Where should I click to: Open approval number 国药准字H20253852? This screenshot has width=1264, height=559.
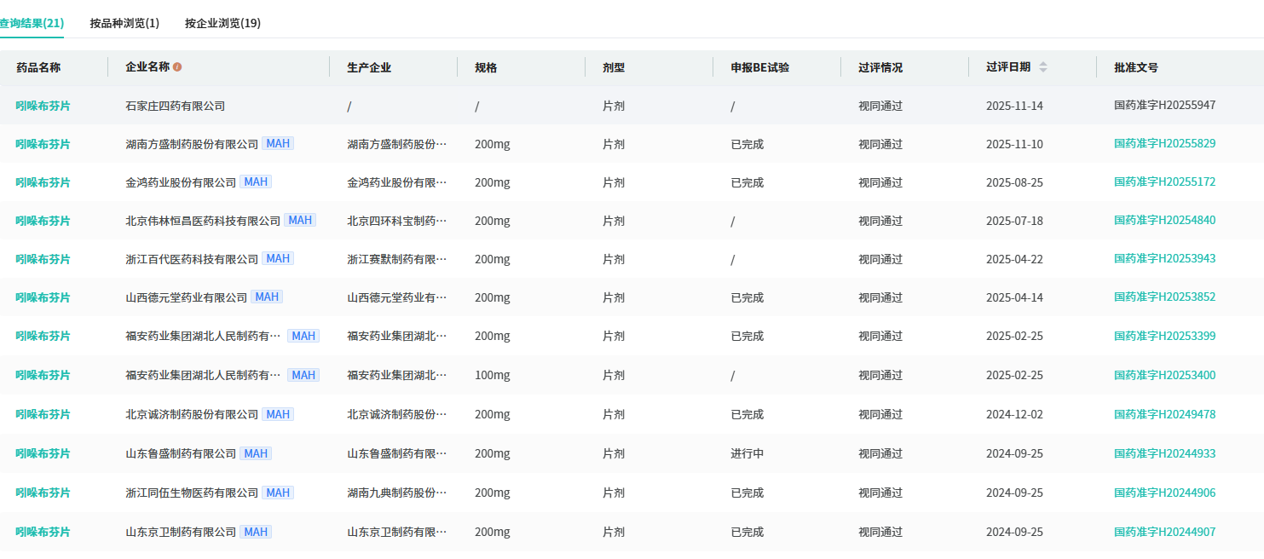coord(1164,297)
